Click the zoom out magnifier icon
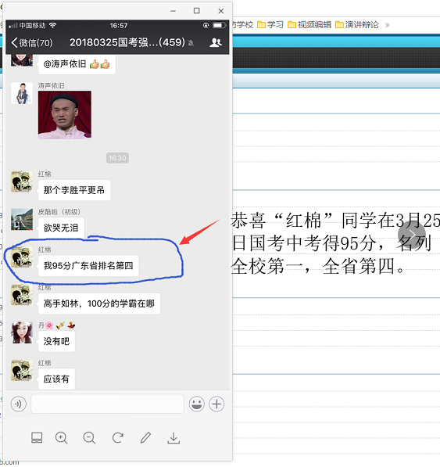 (x=89, y=438)
